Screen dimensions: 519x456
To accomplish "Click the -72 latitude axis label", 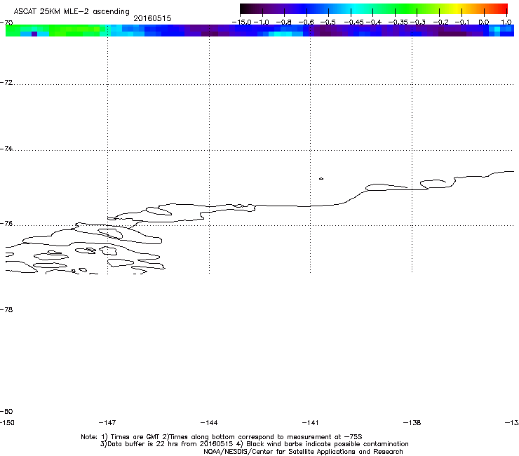I will click(x=6, y=82).
